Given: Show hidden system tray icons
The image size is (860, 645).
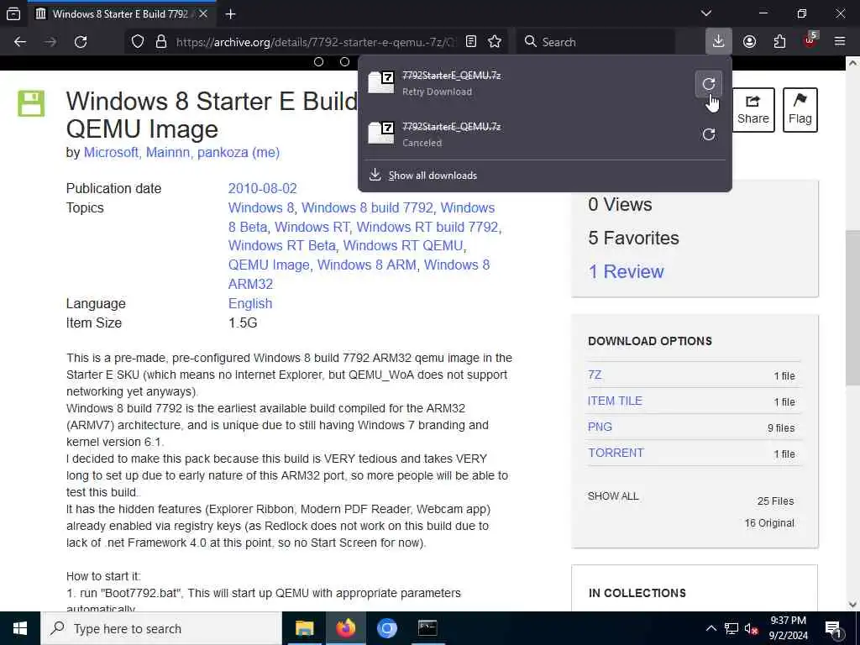Looking at the screenshot, I should click(x=711, y=628).
